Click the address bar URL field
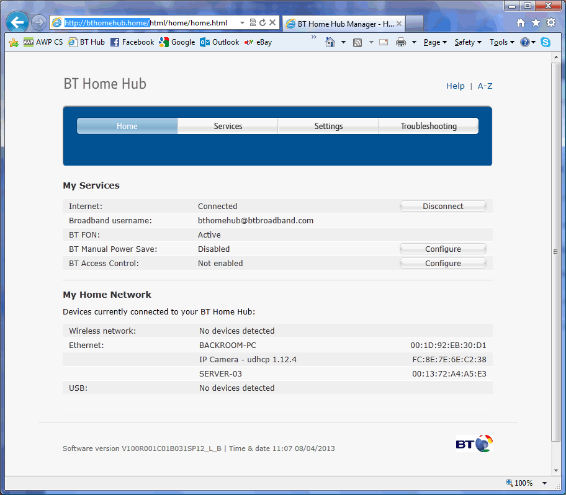566x495 pixels. 146,23
